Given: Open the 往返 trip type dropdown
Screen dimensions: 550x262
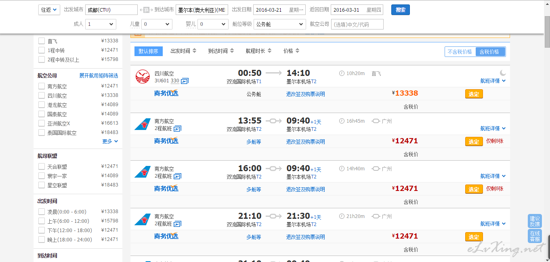Looking at the screenshot, I should [49, 10].
